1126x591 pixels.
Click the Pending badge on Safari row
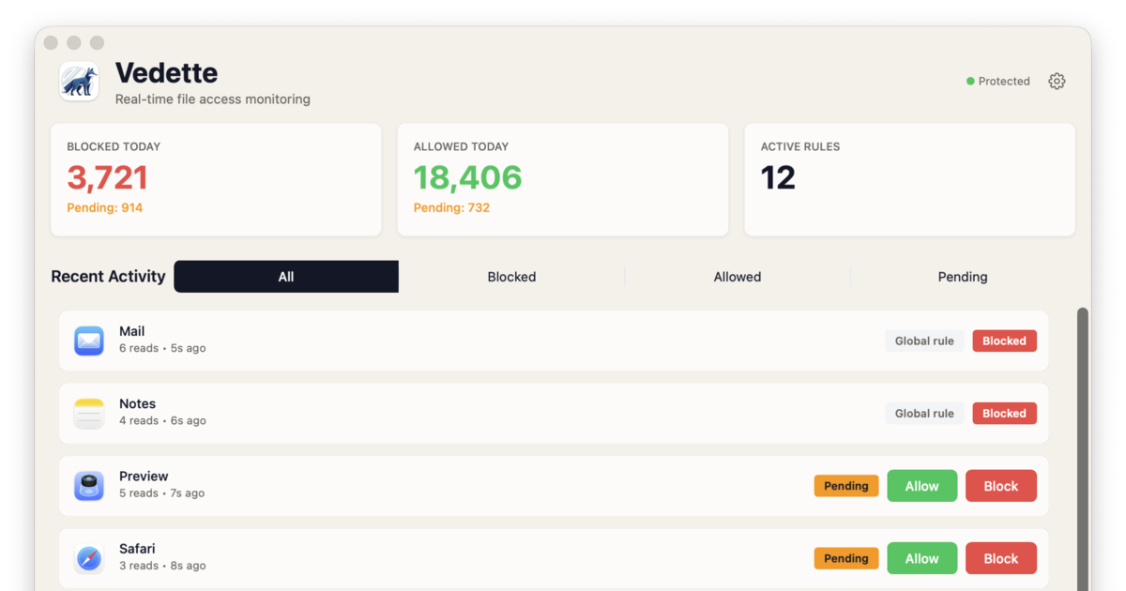coord(845,558)
